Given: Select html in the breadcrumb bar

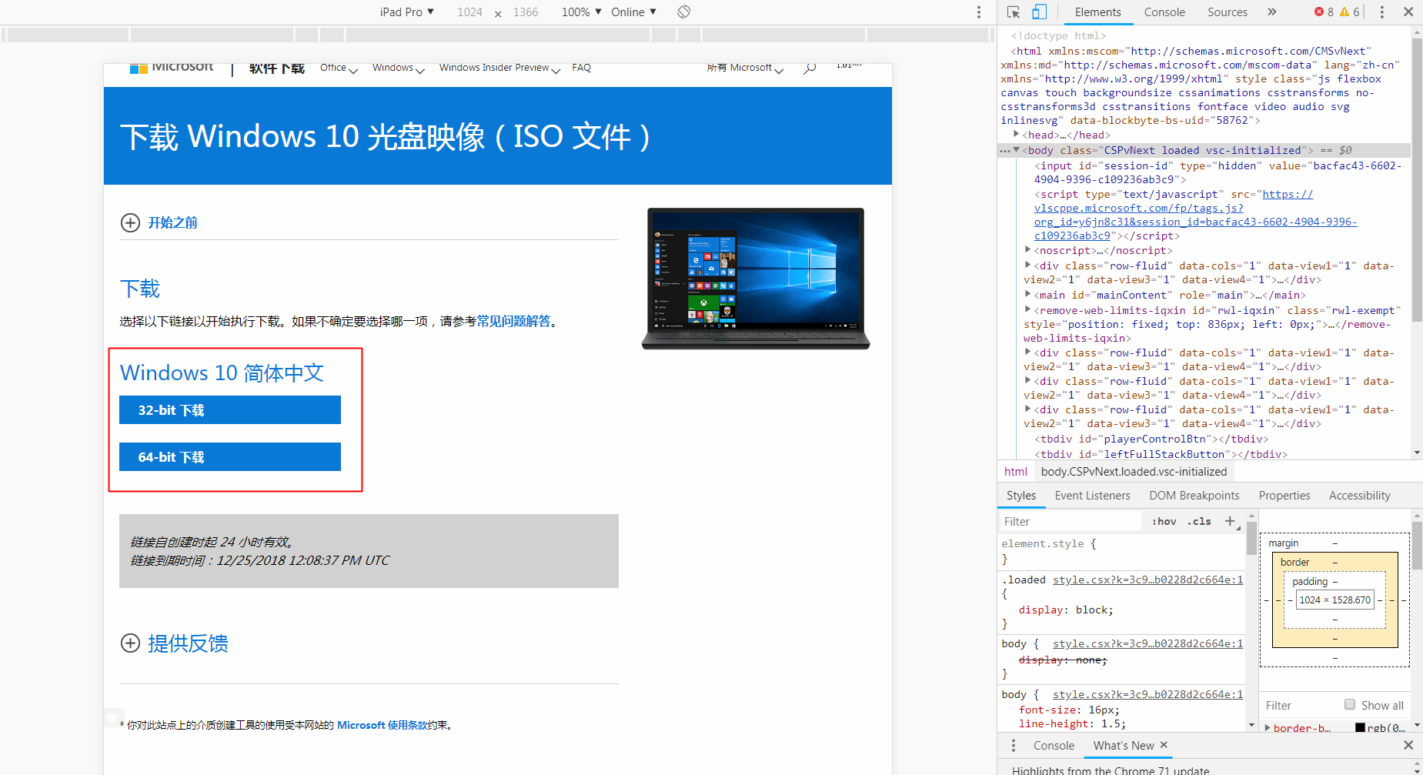Looking at the screenshot, I should [1015, 471].
